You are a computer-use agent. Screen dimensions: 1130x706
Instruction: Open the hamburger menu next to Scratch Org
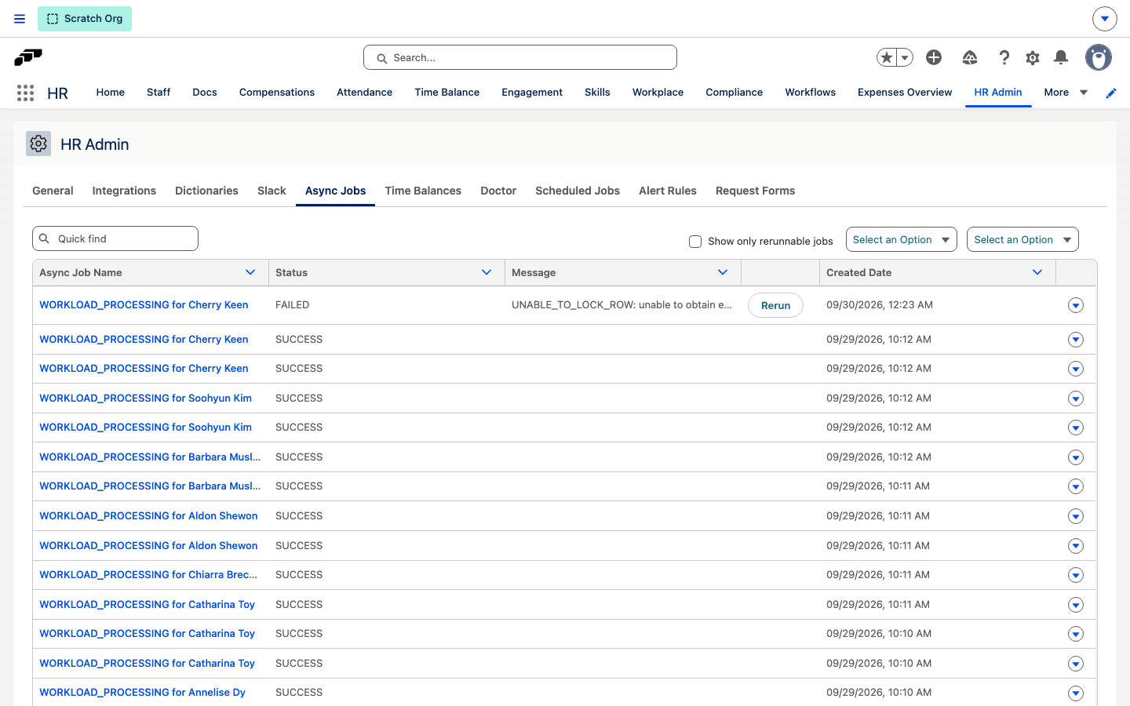(20, 19)
